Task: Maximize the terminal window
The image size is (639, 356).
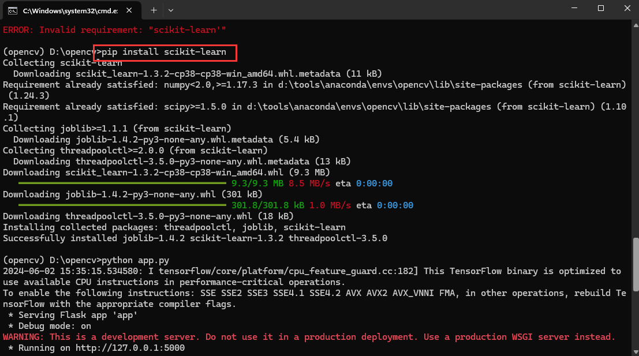Action: [x=600, y=8]
